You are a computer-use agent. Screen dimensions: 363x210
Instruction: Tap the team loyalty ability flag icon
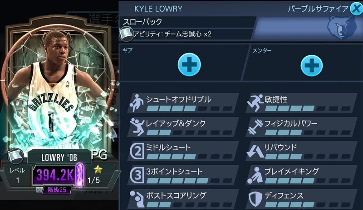(126, 34)
